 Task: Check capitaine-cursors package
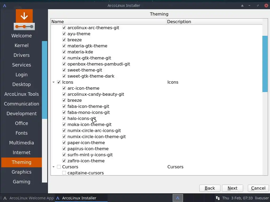64,173
